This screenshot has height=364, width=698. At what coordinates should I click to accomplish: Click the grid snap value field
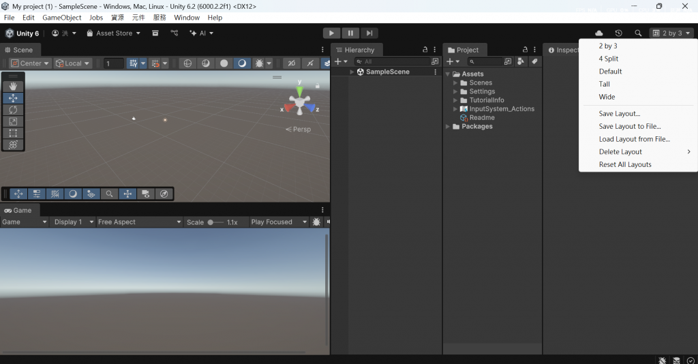(x=114, y=63)
